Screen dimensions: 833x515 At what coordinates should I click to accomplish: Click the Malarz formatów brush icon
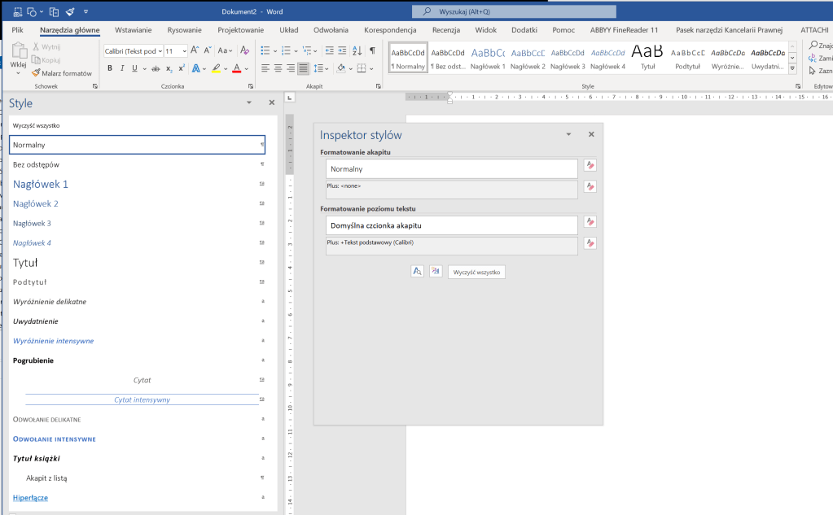tap(36, 72)
